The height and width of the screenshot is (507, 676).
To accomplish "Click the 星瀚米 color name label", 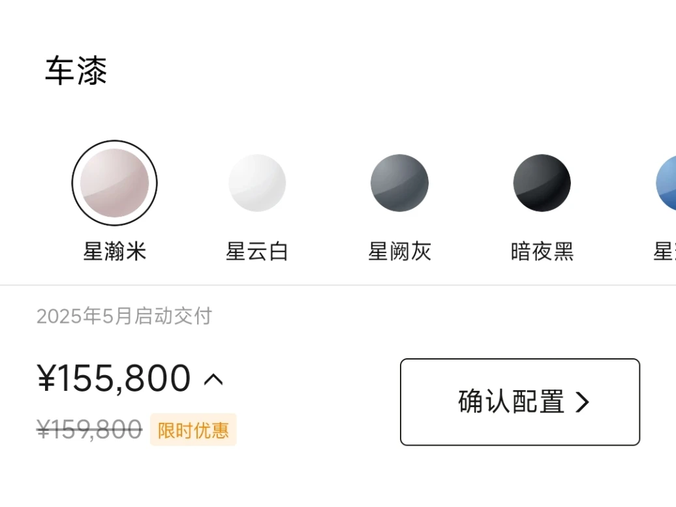I will click(x=114, y=251).
